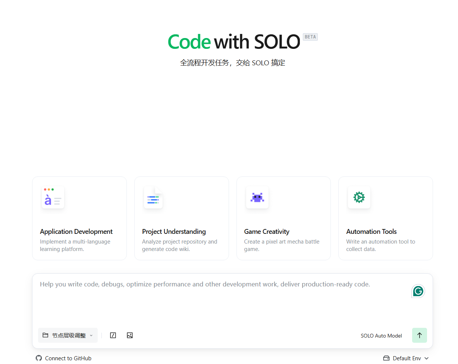Select the Game Creativity title
Image resolution: width=458 pixels, height=364 pixels.
coord(267,232)
